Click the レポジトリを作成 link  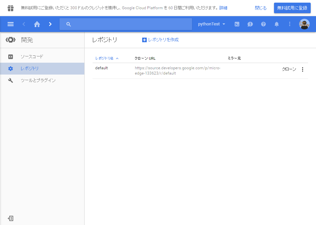tap(160, 40)
